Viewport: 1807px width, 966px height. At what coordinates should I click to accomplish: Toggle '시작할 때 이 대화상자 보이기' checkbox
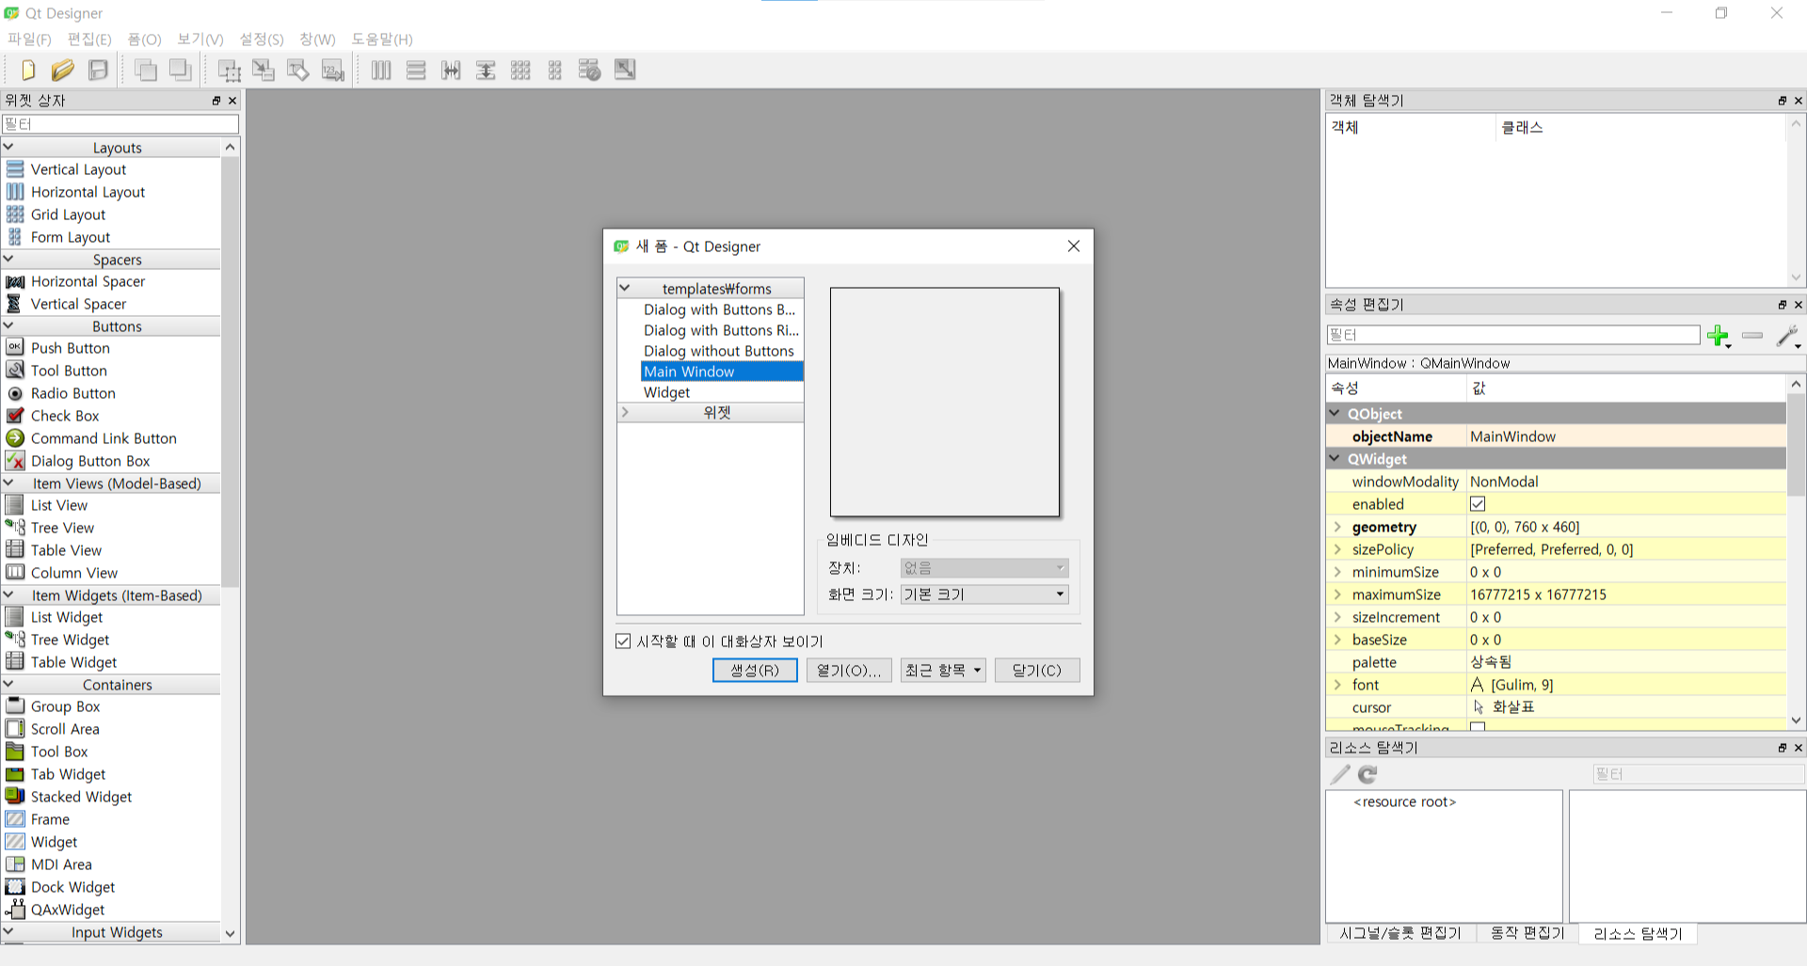[x=623, y=641]
